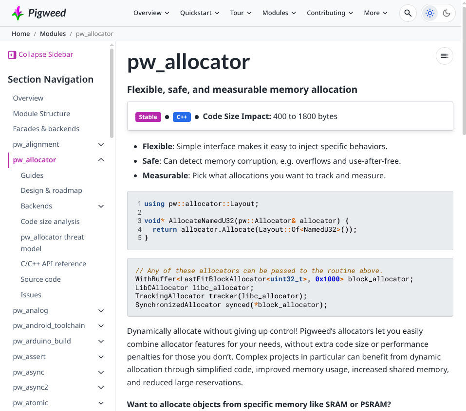Collapse the pw_allocator chevron
The width and height of the screenshot is (466, 411).
pyautogui.click(x=101, y=160)
